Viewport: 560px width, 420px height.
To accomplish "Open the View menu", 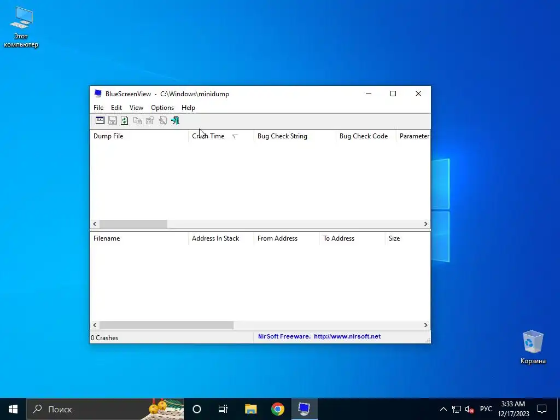I will point(136,108).
